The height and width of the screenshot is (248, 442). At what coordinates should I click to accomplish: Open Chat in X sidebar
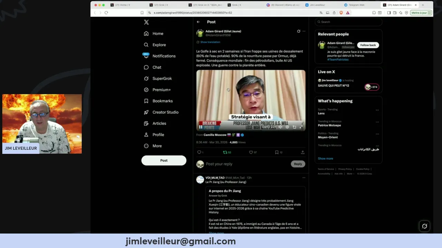153,67
